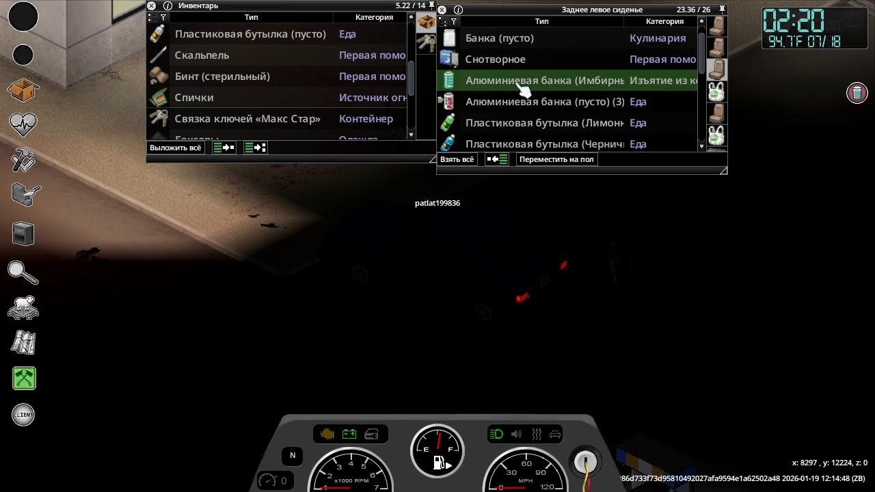Close the Инвентарь window
875x492 pixels.
152,5
